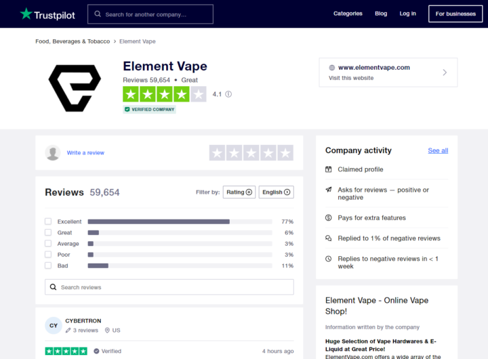This screenshot has height=359, width=488.
Task: Click the user avatar next to Write a review
Action: (53, 152)
